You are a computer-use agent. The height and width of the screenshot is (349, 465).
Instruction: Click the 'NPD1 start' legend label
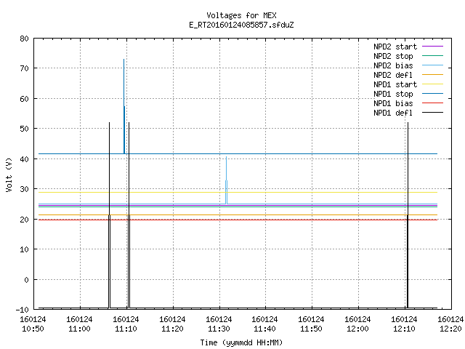pyautogui.click(x=395, y=84)
